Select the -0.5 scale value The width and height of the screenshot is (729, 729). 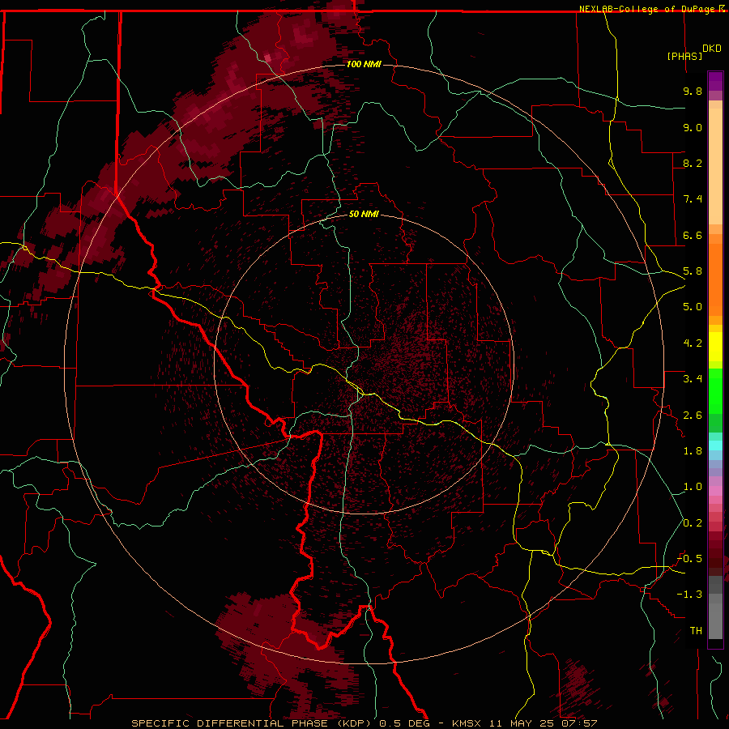(689, 559)
